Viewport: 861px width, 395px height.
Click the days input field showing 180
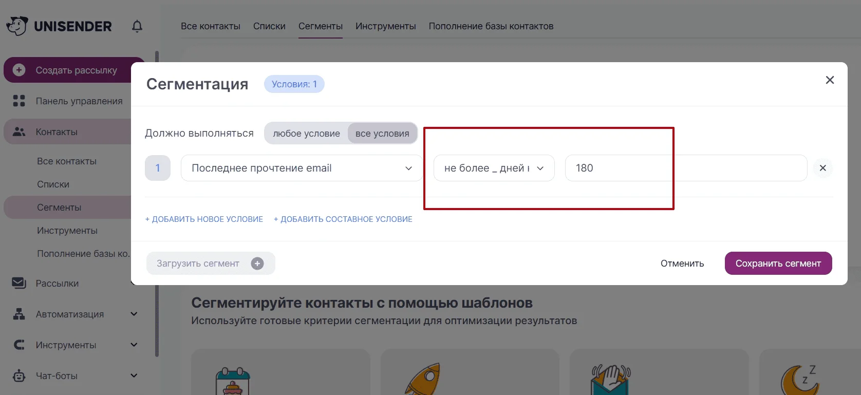click(686, 168)
